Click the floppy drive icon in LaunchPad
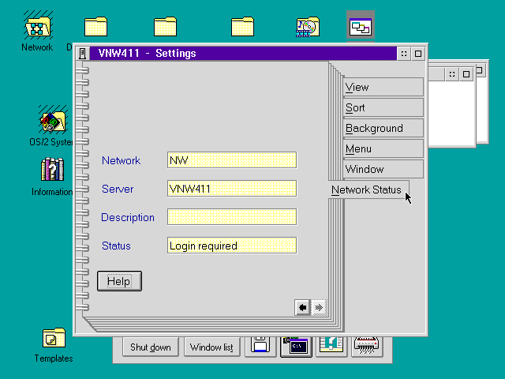 pyautogui.click(x=260, y=346)
